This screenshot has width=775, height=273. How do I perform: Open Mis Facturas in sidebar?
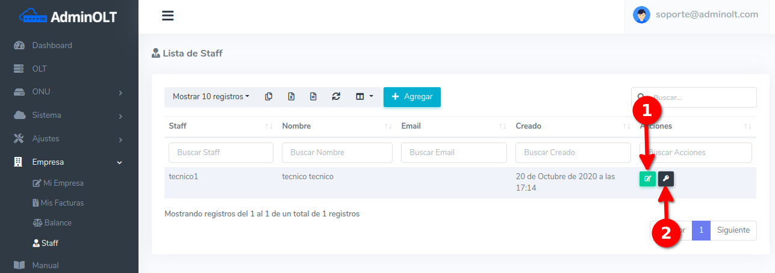click(62, 203)
